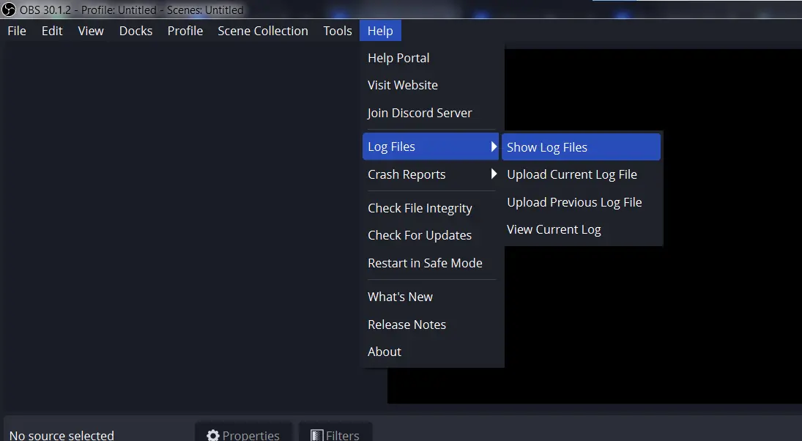Open the Edit menu
This screenshot has height=441, width=802.
(52, 31)
